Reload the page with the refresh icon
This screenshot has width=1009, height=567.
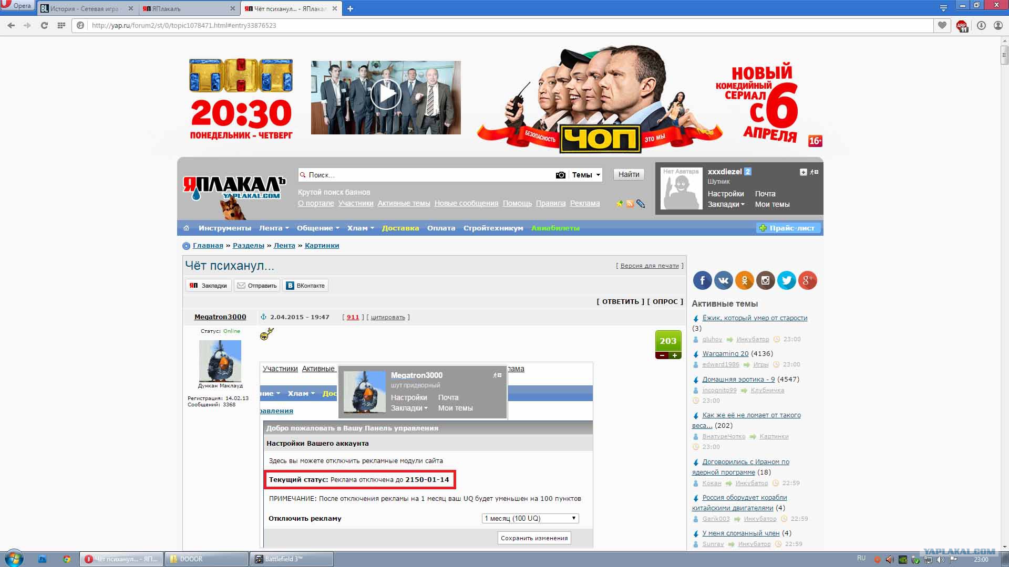point(45,25)
